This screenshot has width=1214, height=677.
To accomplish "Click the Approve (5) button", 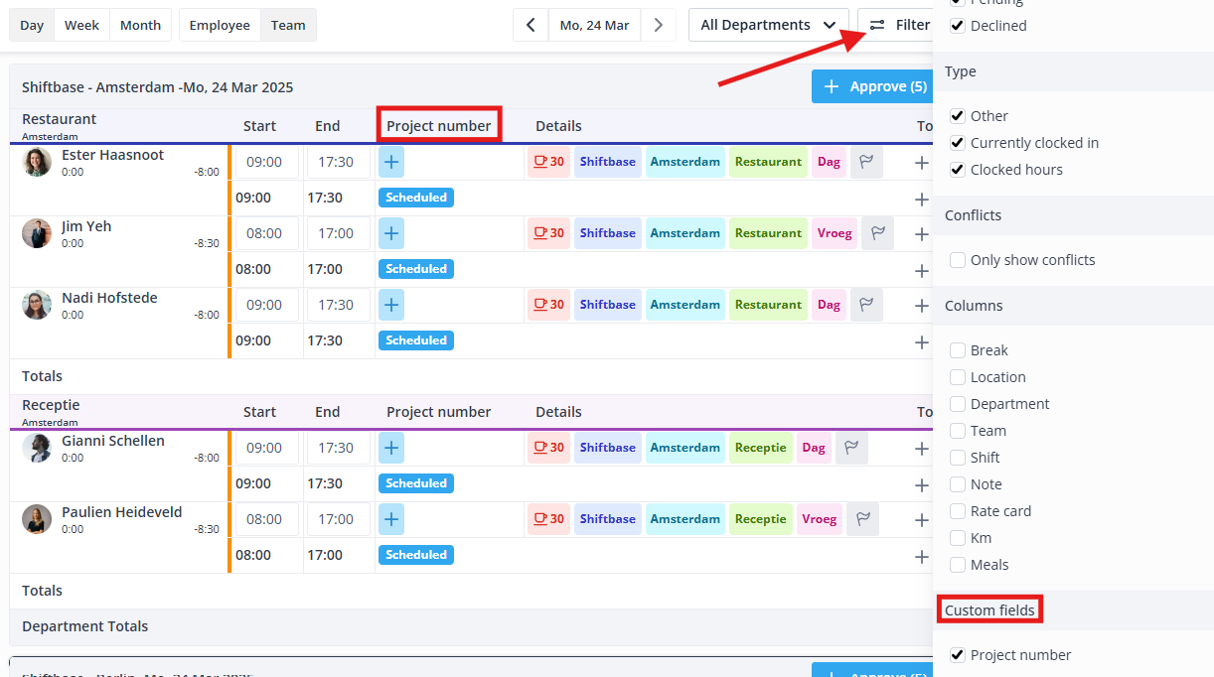I will [872, 86].
